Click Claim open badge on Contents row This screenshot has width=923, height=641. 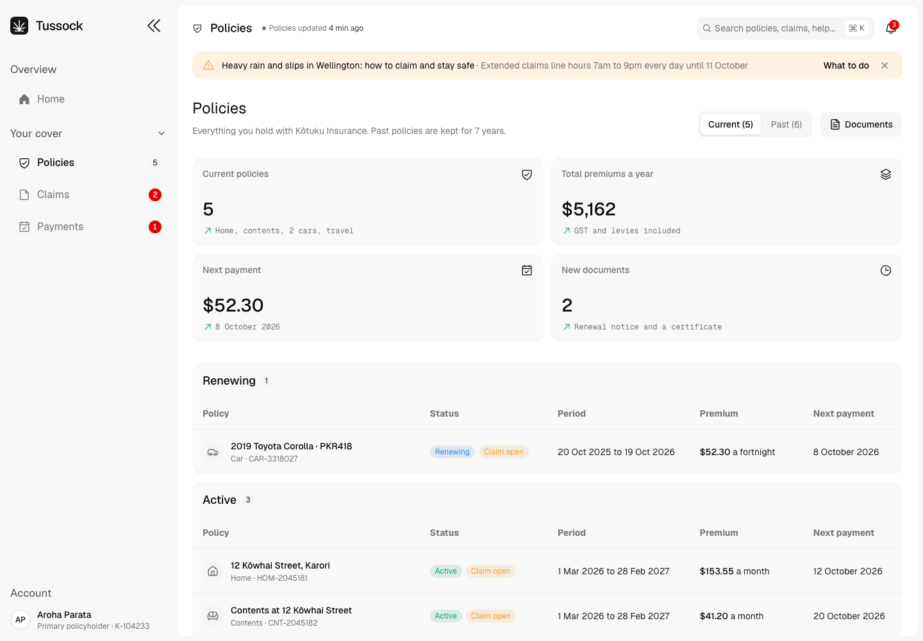(491, 616)
